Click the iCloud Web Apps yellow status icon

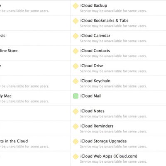point(76,156)
